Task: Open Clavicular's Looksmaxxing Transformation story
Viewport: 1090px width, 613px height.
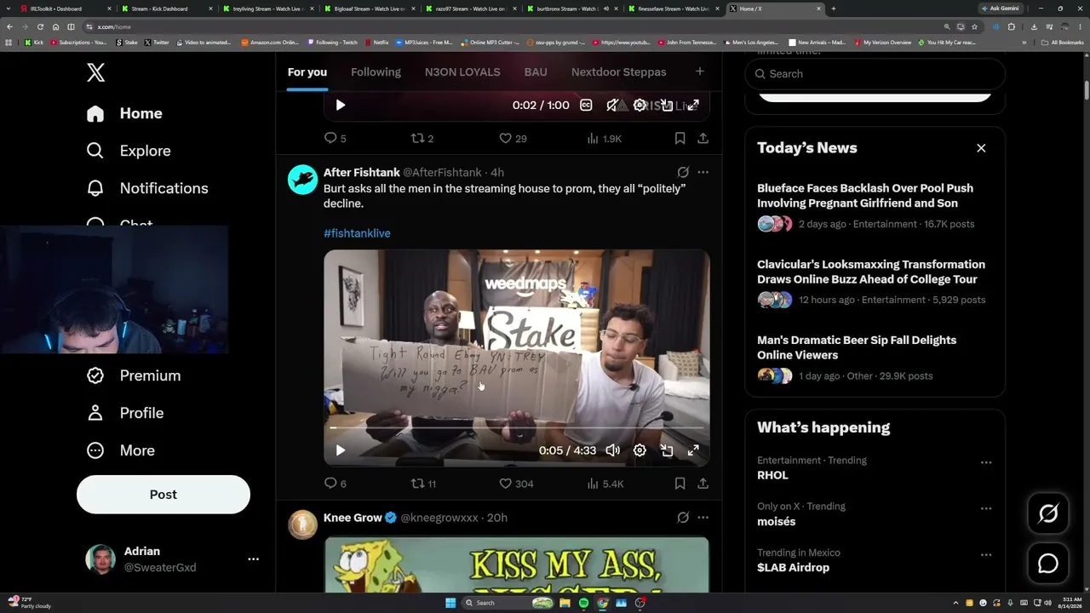Action: coord(871,272)
